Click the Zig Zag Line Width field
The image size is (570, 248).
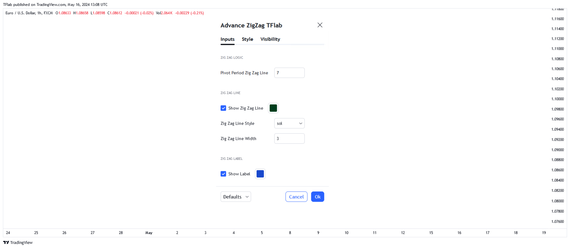(x=289, y=138)
